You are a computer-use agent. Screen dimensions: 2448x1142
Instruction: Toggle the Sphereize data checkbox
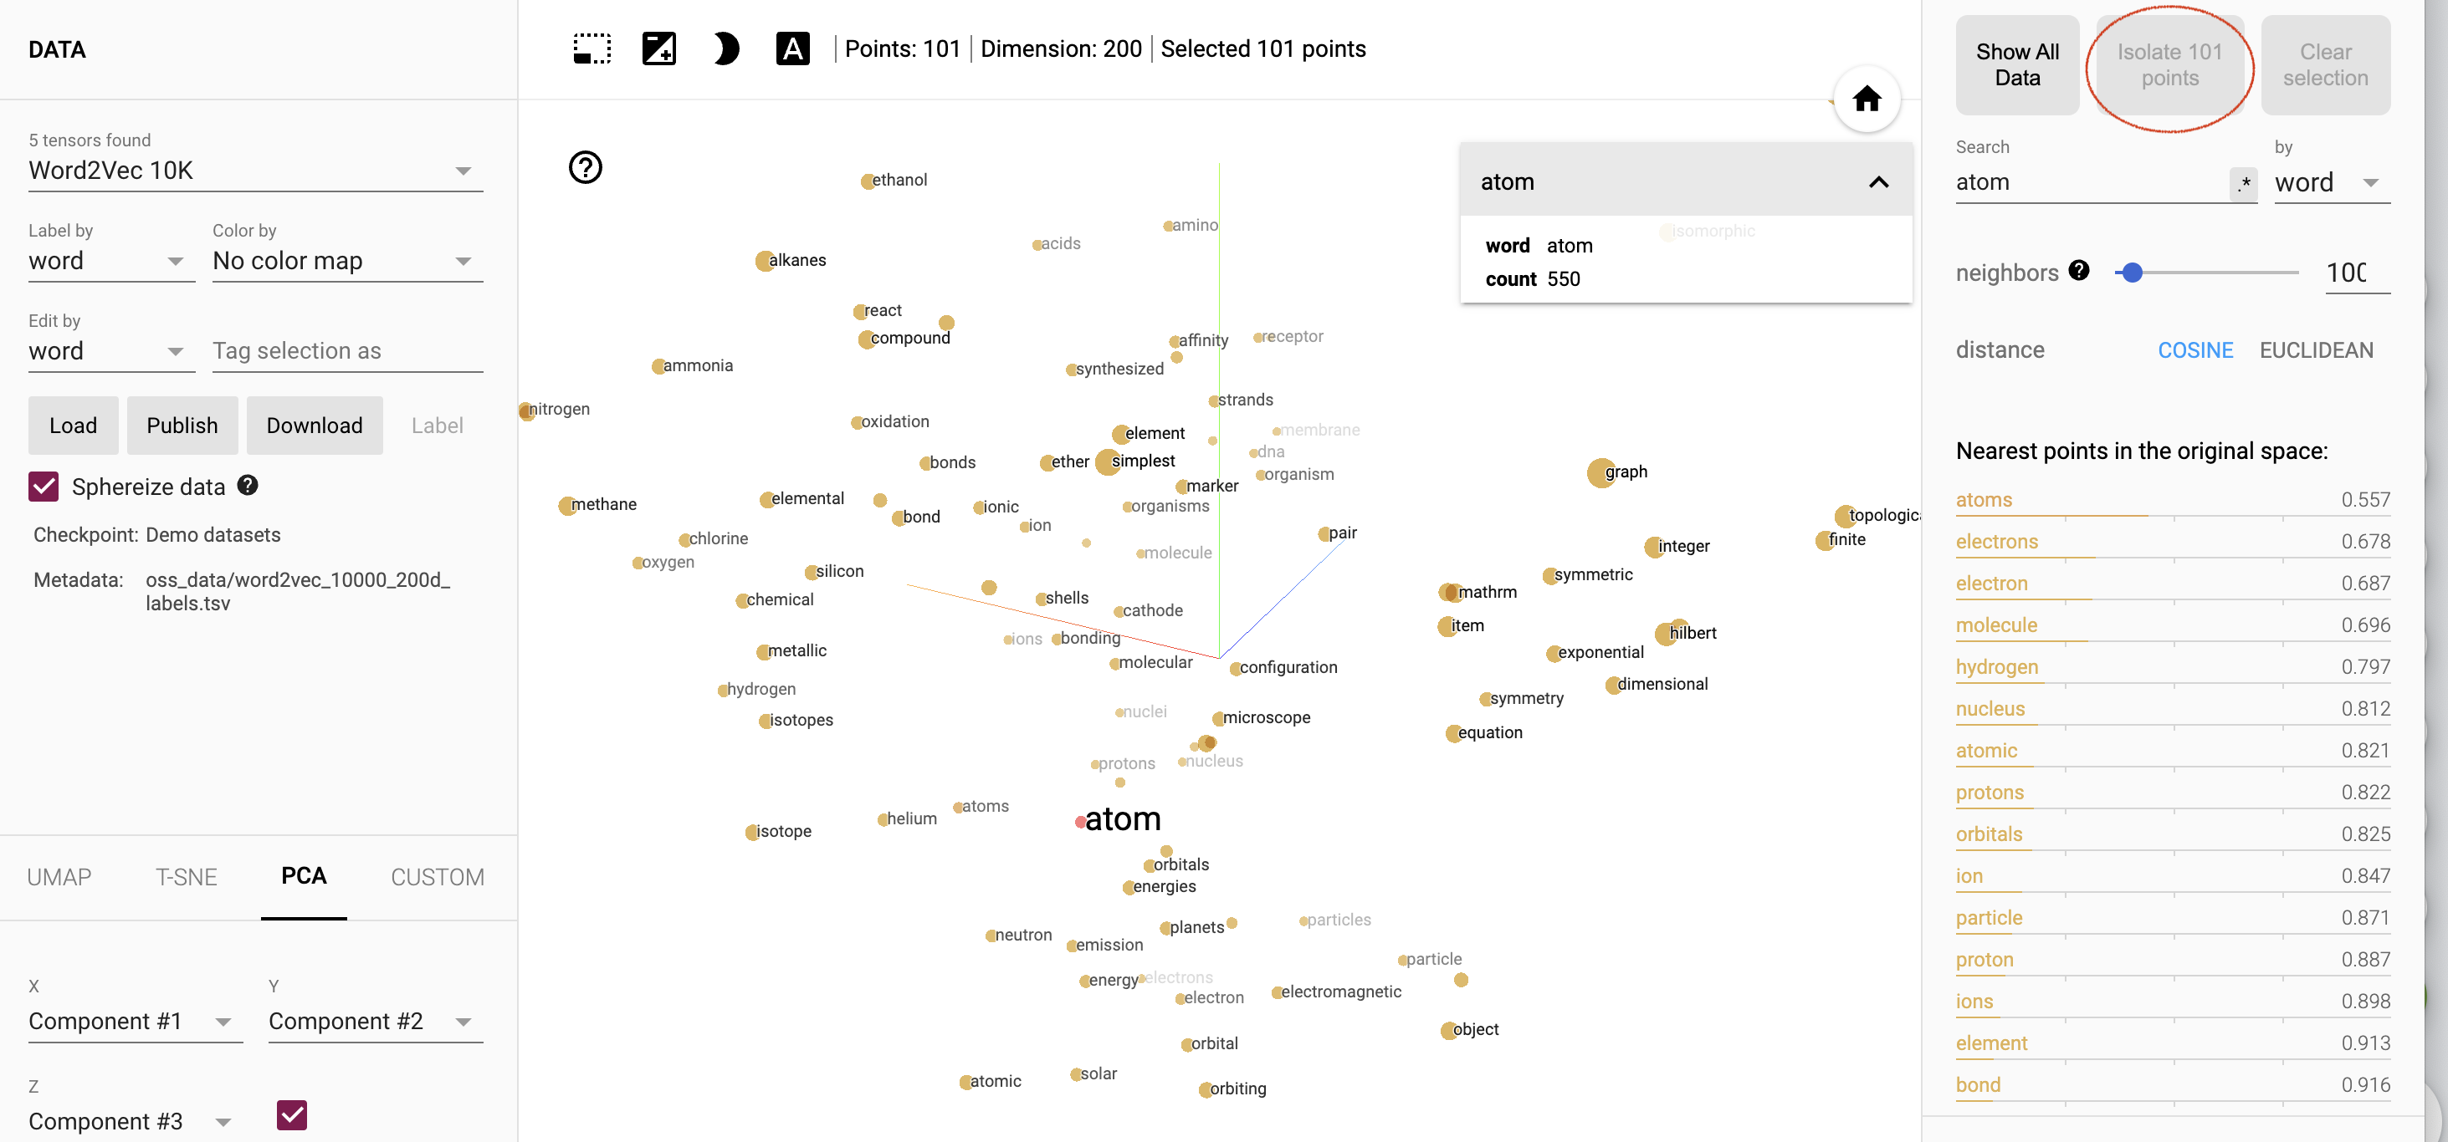(x=44, y=485)
